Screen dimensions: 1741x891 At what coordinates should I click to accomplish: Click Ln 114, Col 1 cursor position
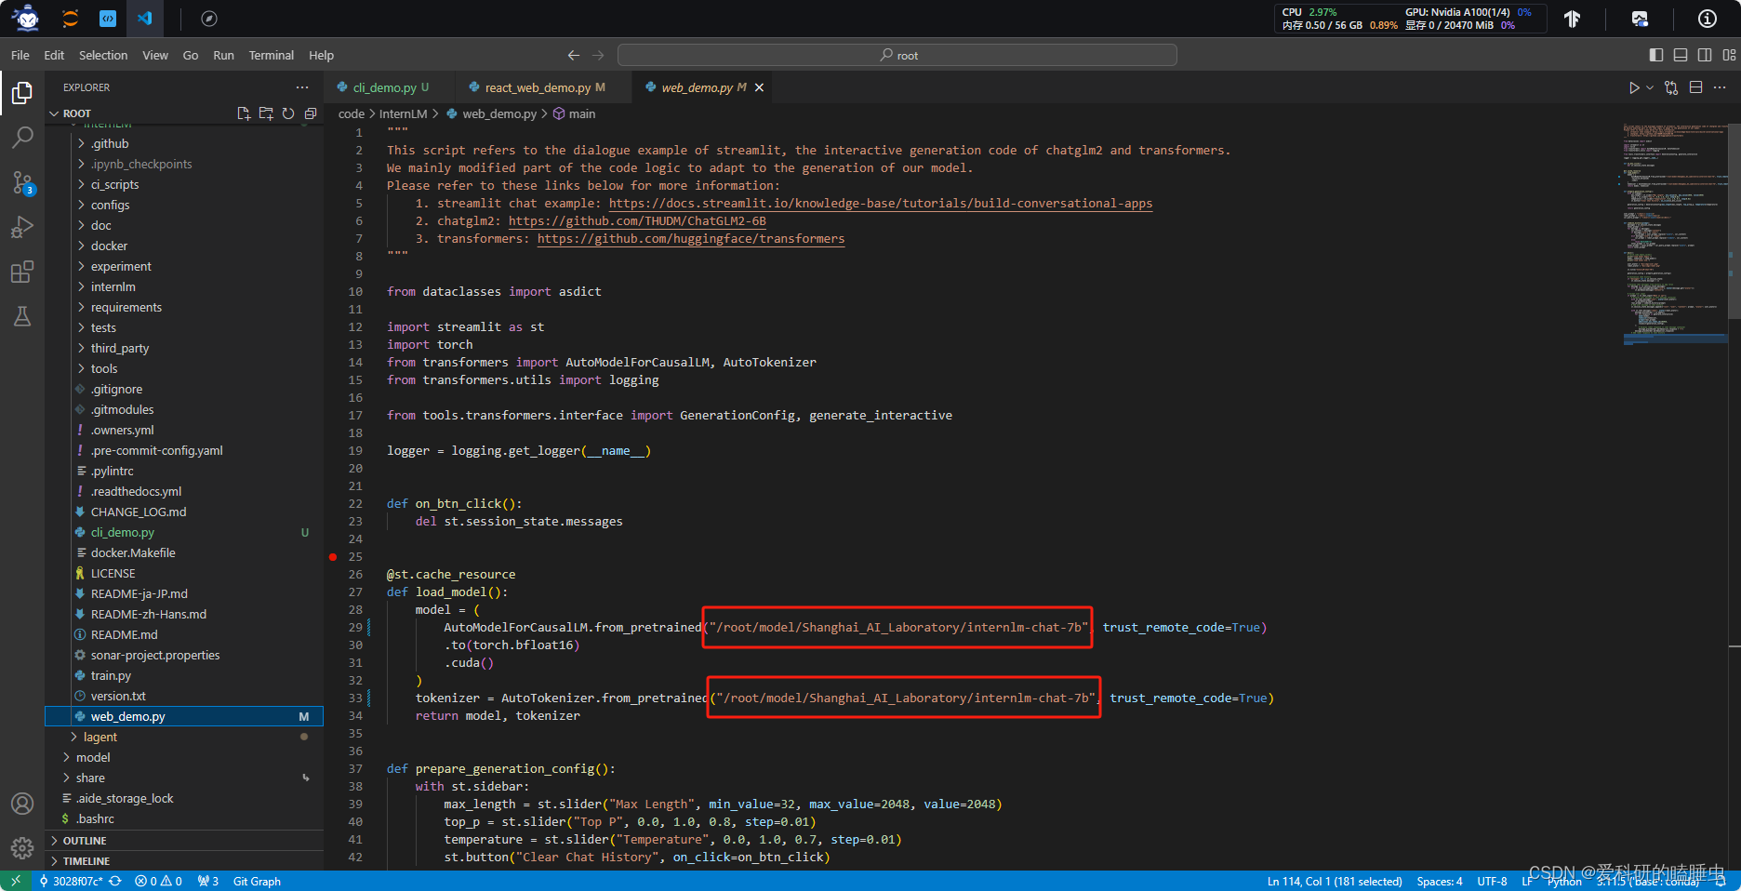click(1335, 881)
